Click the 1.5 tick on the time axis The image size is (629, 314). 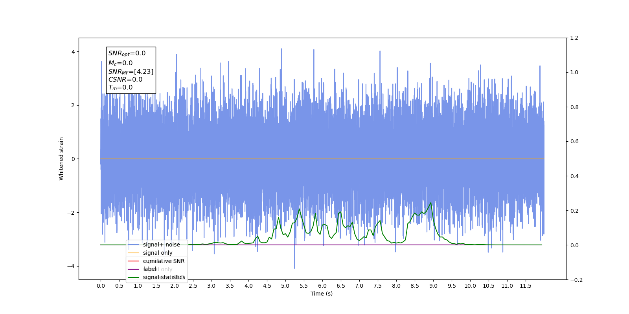coord(156,286)
